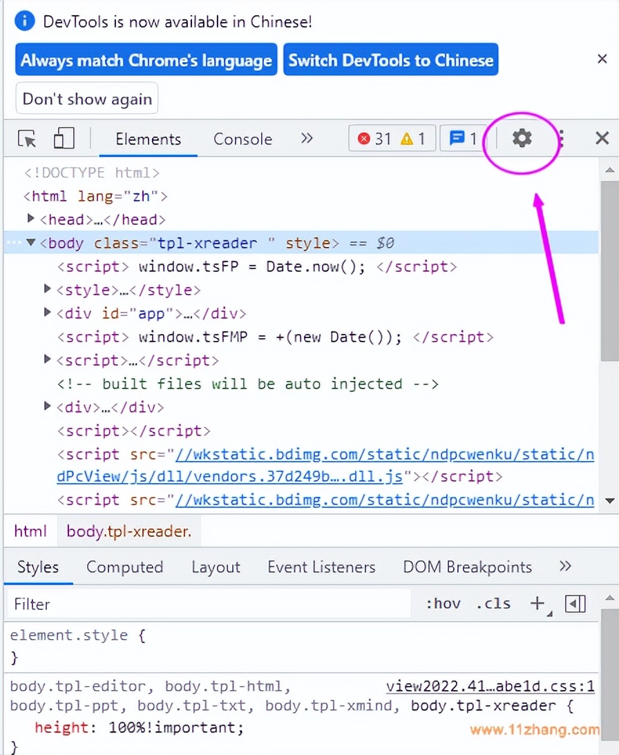Click Switch DevTools to Chinese button
619x755 pixels.
click(x=390, y=60)
